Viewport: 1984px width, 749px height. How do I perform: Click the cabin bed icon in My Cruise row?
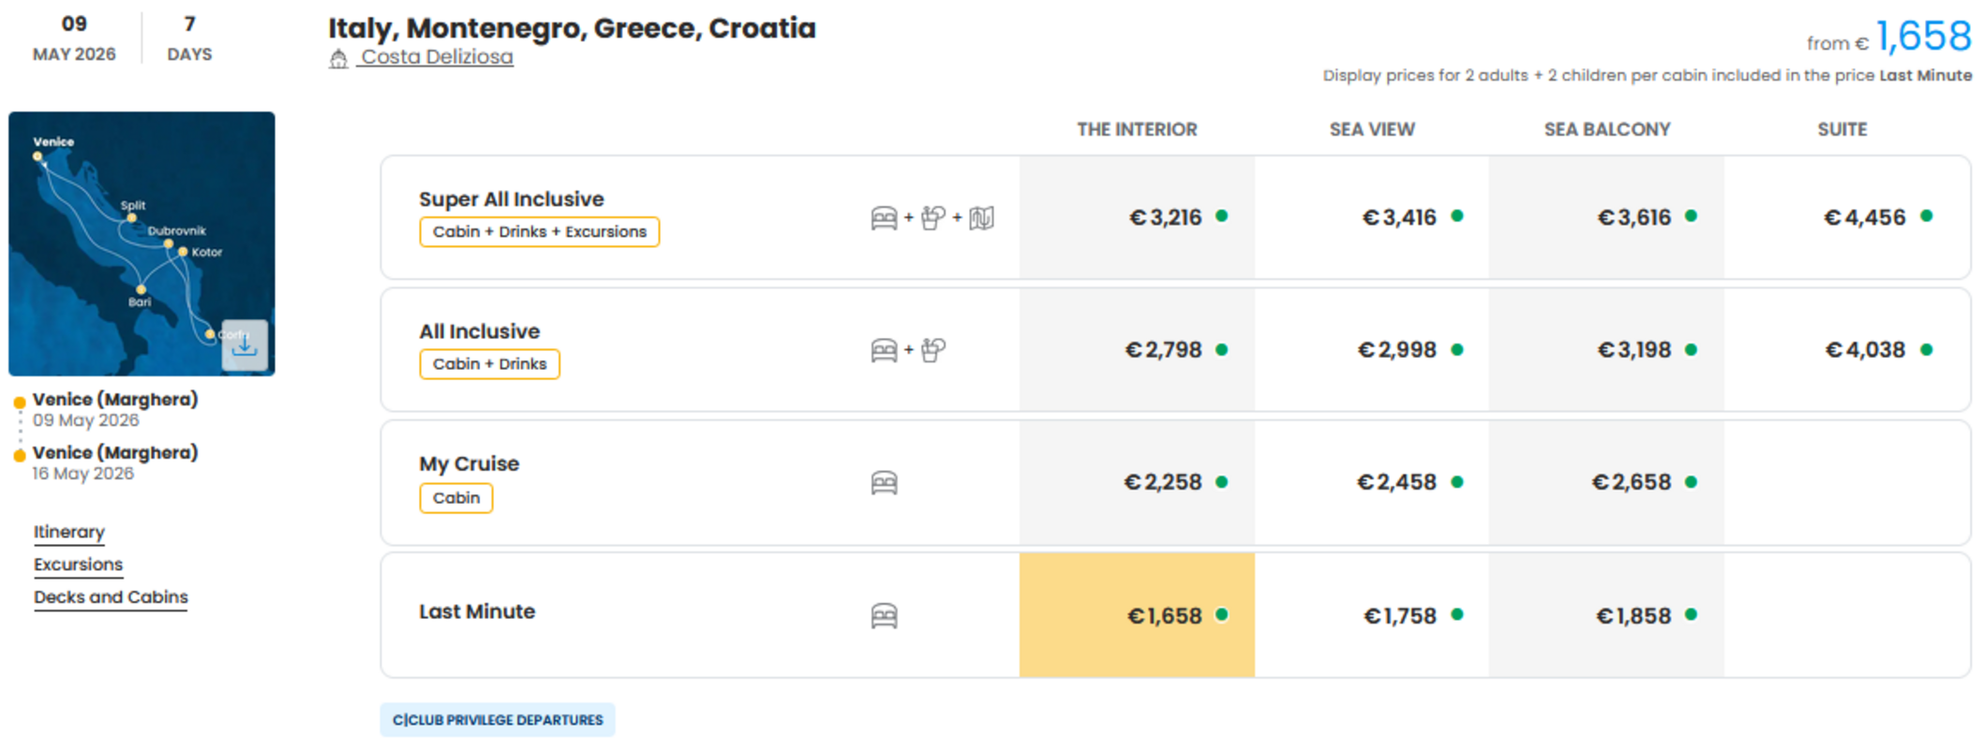[x=884, y=483]
